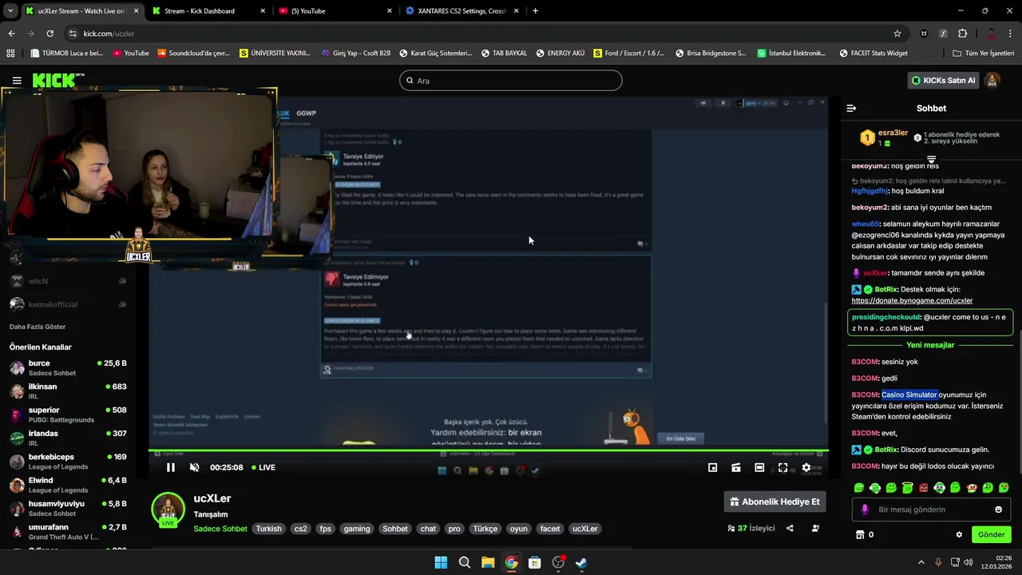
Task: Open kemalofficial followed channel
Action: coord(68,304)
